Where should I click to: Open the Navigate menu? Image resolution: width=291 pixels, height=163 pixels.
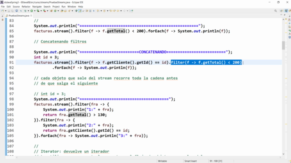(x=37, y=7)
